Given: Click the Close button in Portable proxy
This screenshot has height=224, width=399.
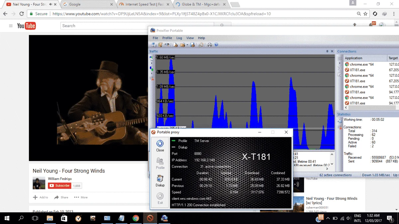Looking at the screenshot, I should (x=160, y=146).
